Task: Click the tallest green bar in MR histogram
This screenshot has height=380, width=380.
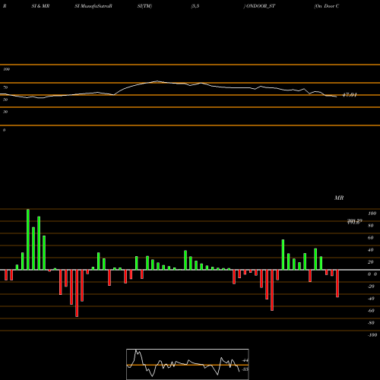Action: pos(28,239)
